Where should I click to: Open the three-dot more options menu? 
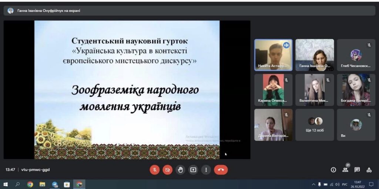[206, 170]
